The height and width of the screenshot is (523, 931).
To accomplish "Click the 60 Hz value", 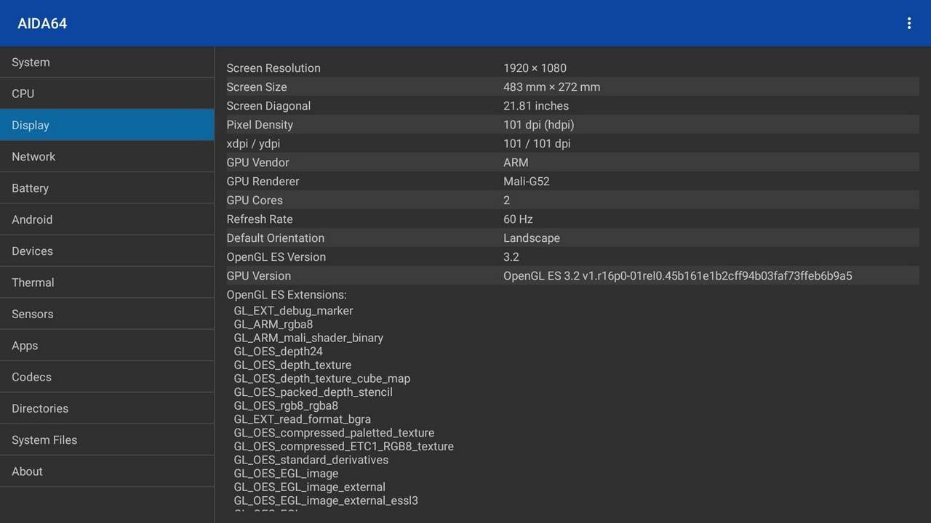I will pyautogui.click(x=518, y=219).
